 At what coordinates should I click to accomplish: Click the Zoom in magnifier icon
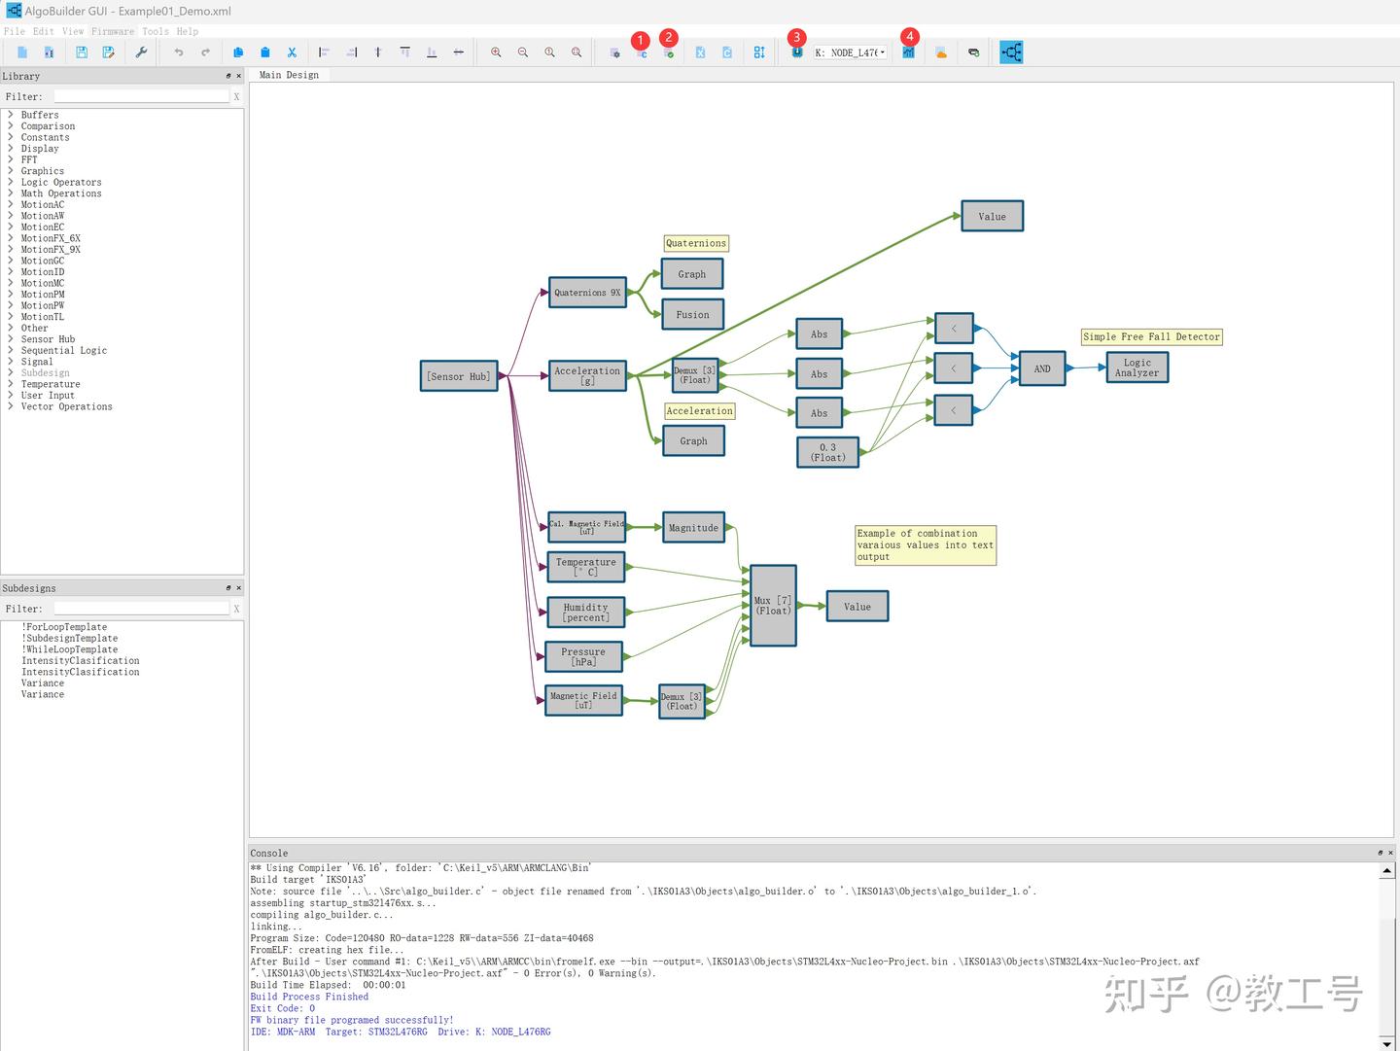pos(496,53)
